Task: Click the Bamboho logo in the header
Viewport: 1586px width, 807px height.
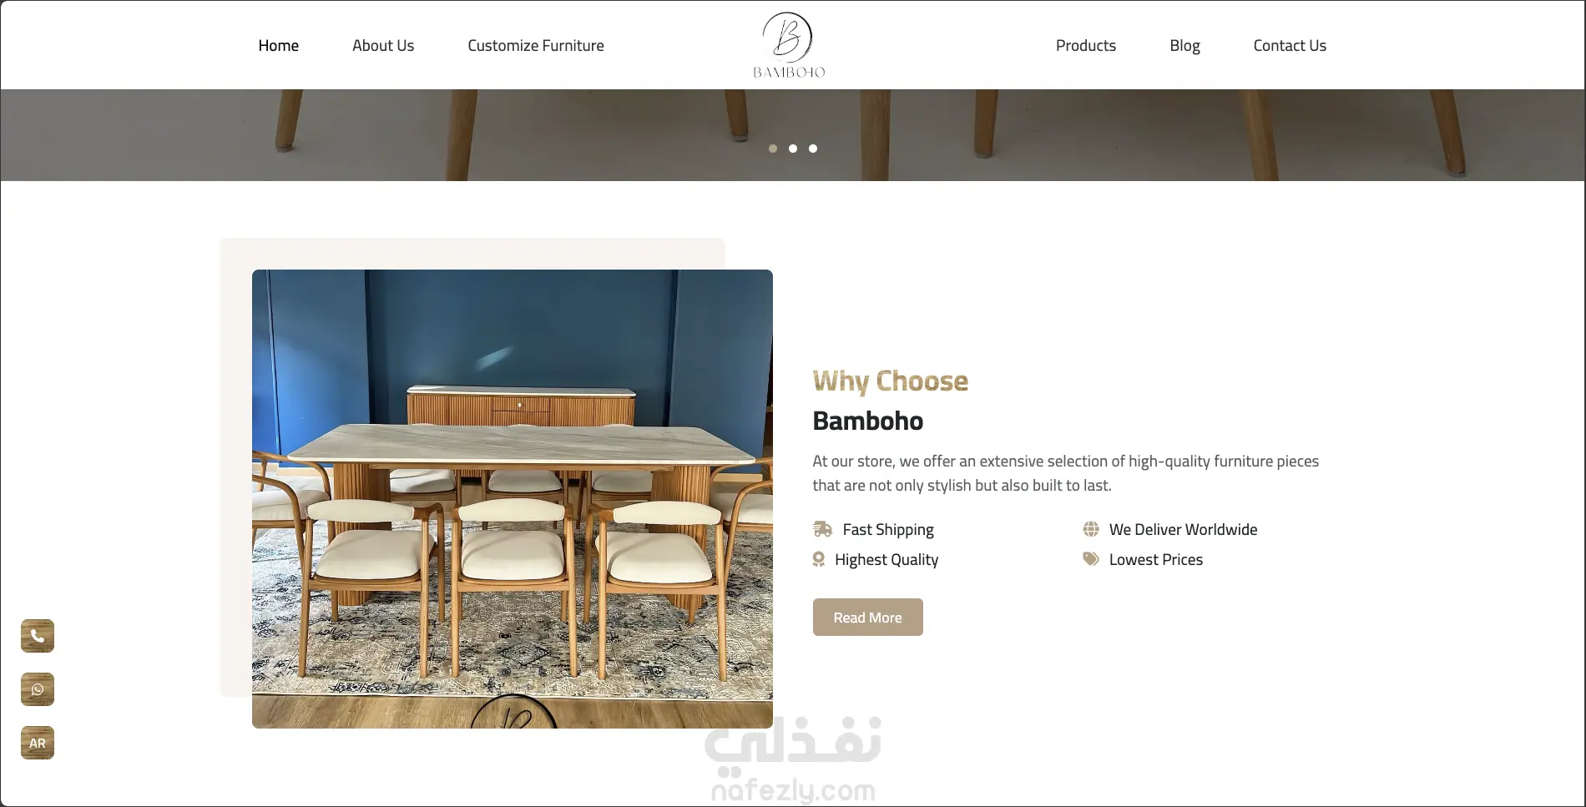Action: coord(789,45)
